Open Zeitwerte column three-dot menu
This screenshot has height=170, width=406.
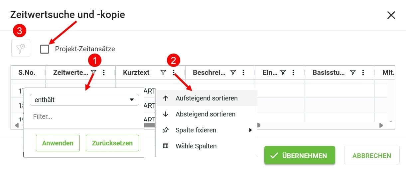click(x=104, y=72)
